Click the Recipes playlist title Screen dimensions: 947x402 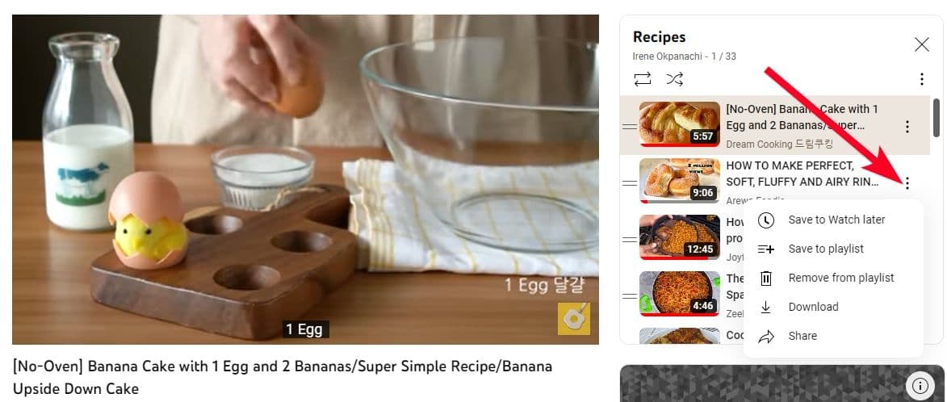click(x=659, y=37)
